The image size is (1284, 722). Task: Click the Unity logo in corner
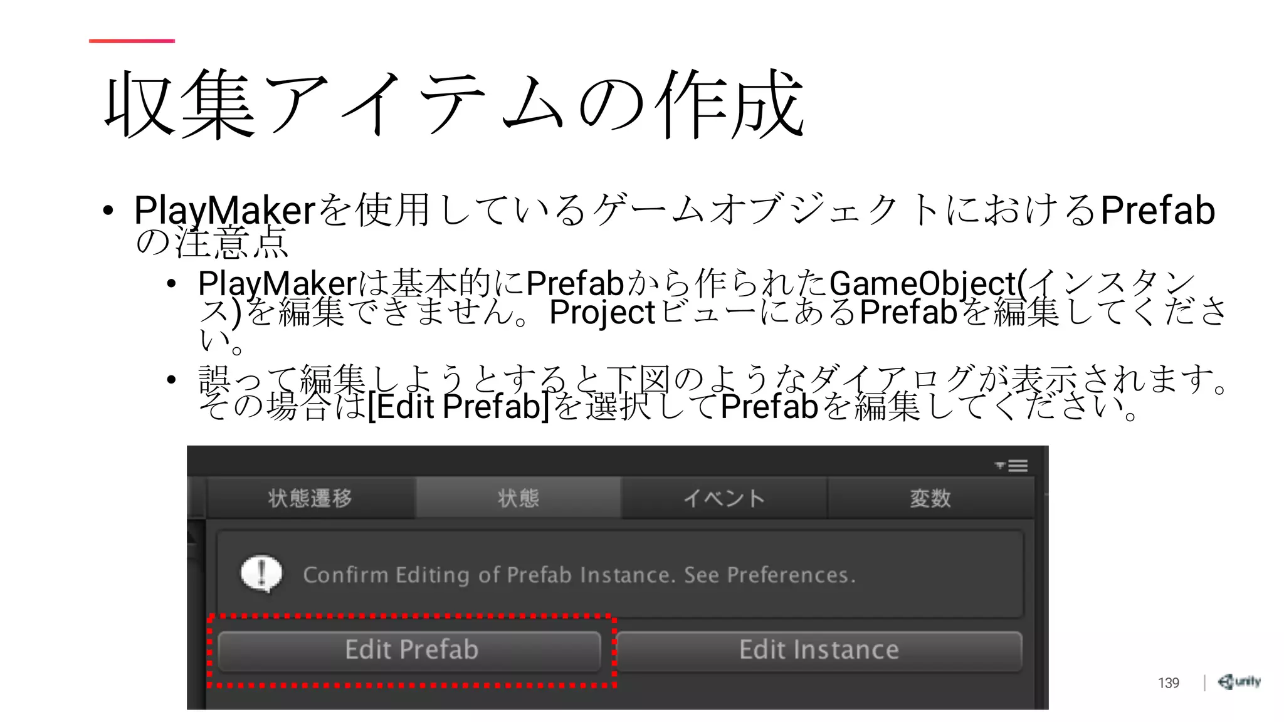pyautogui.click(x=1239, y=682)
